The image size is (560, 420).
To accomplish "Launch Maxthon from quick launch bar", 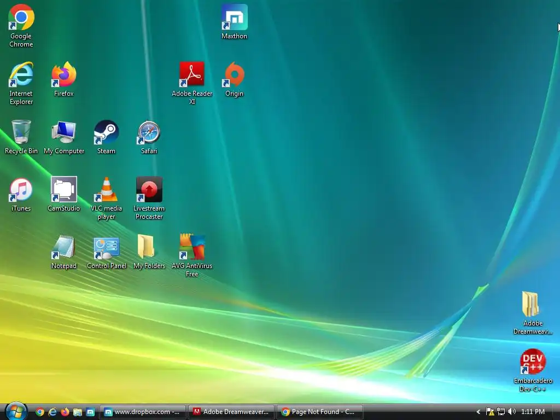I will click(90, 412).
